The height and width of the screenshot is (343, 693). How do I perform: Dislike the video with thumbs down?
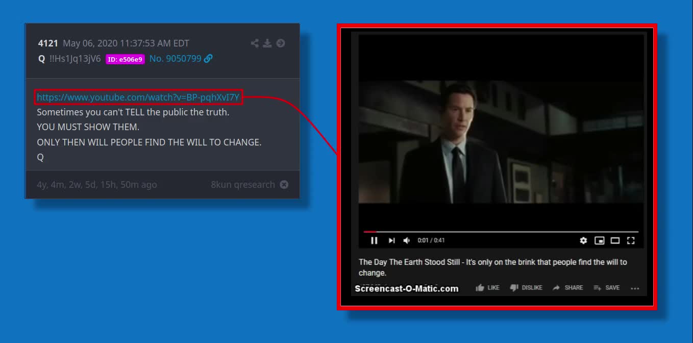[526, 288]
